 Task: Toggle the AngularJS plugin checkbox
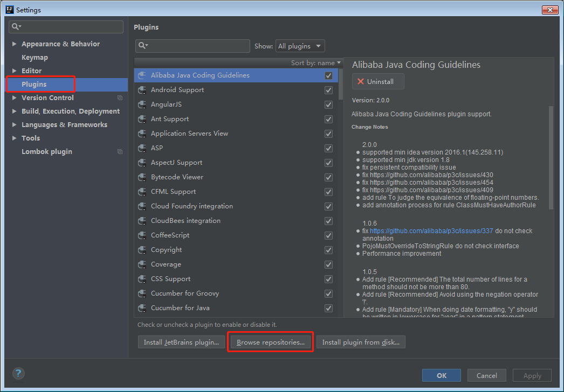328,104
